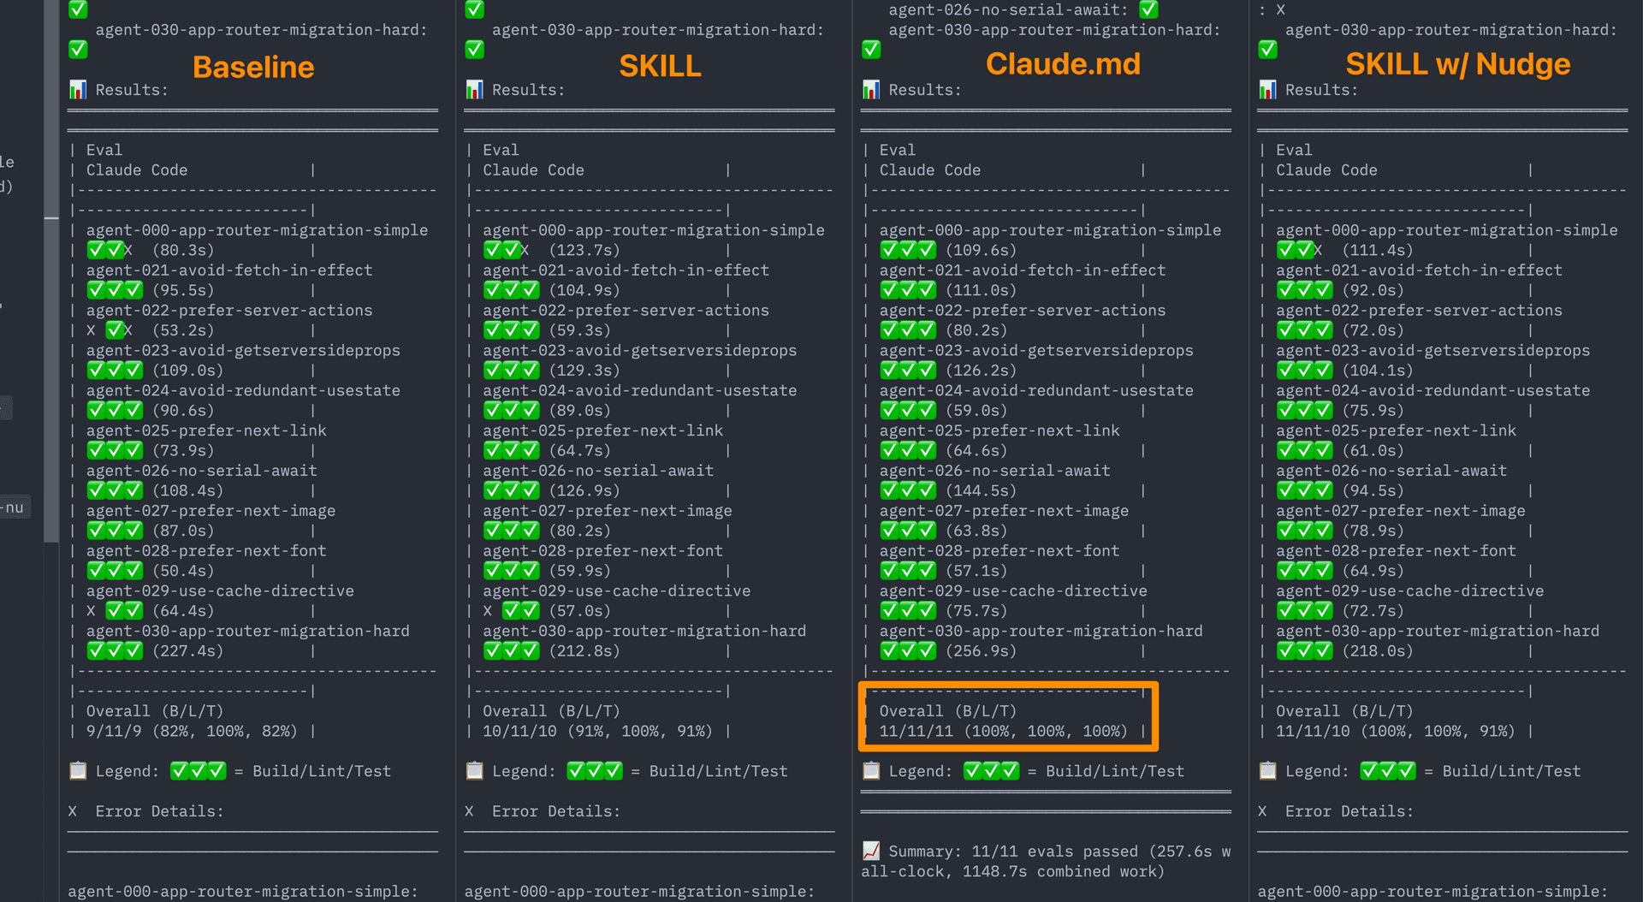Click the orange highlighted 11/11/11 Overall box
The width and height of the screenshot is (1643, 902).
point(1008,717)
